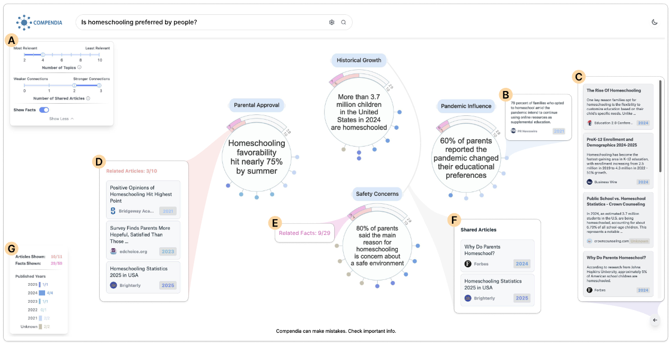Screen dimensions: 671x345
Task: Select the Parental Approval topic label
Action: click(x=257, y=105)
